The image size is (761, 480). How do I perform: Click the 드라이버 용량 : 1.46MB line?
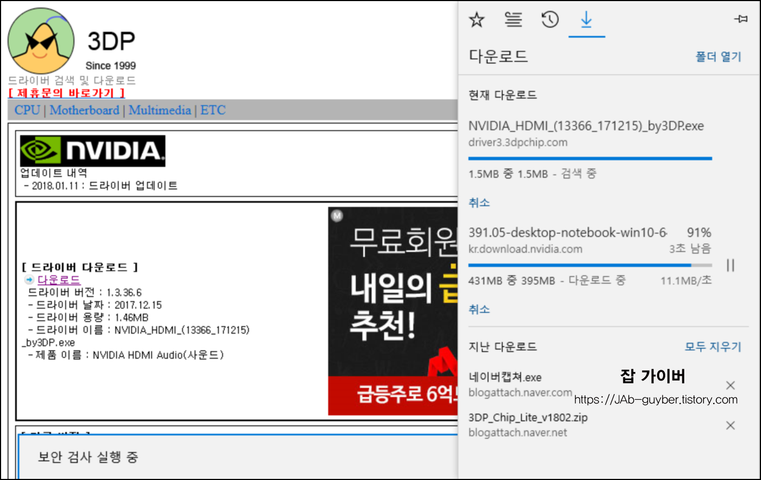coord(88,318)
